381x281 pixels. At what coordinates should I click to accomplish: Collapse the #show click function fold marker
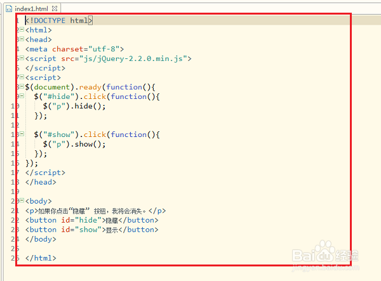[22, 134]
